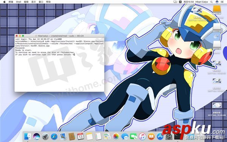Open the 编辑 menu

tap(26, 2)
